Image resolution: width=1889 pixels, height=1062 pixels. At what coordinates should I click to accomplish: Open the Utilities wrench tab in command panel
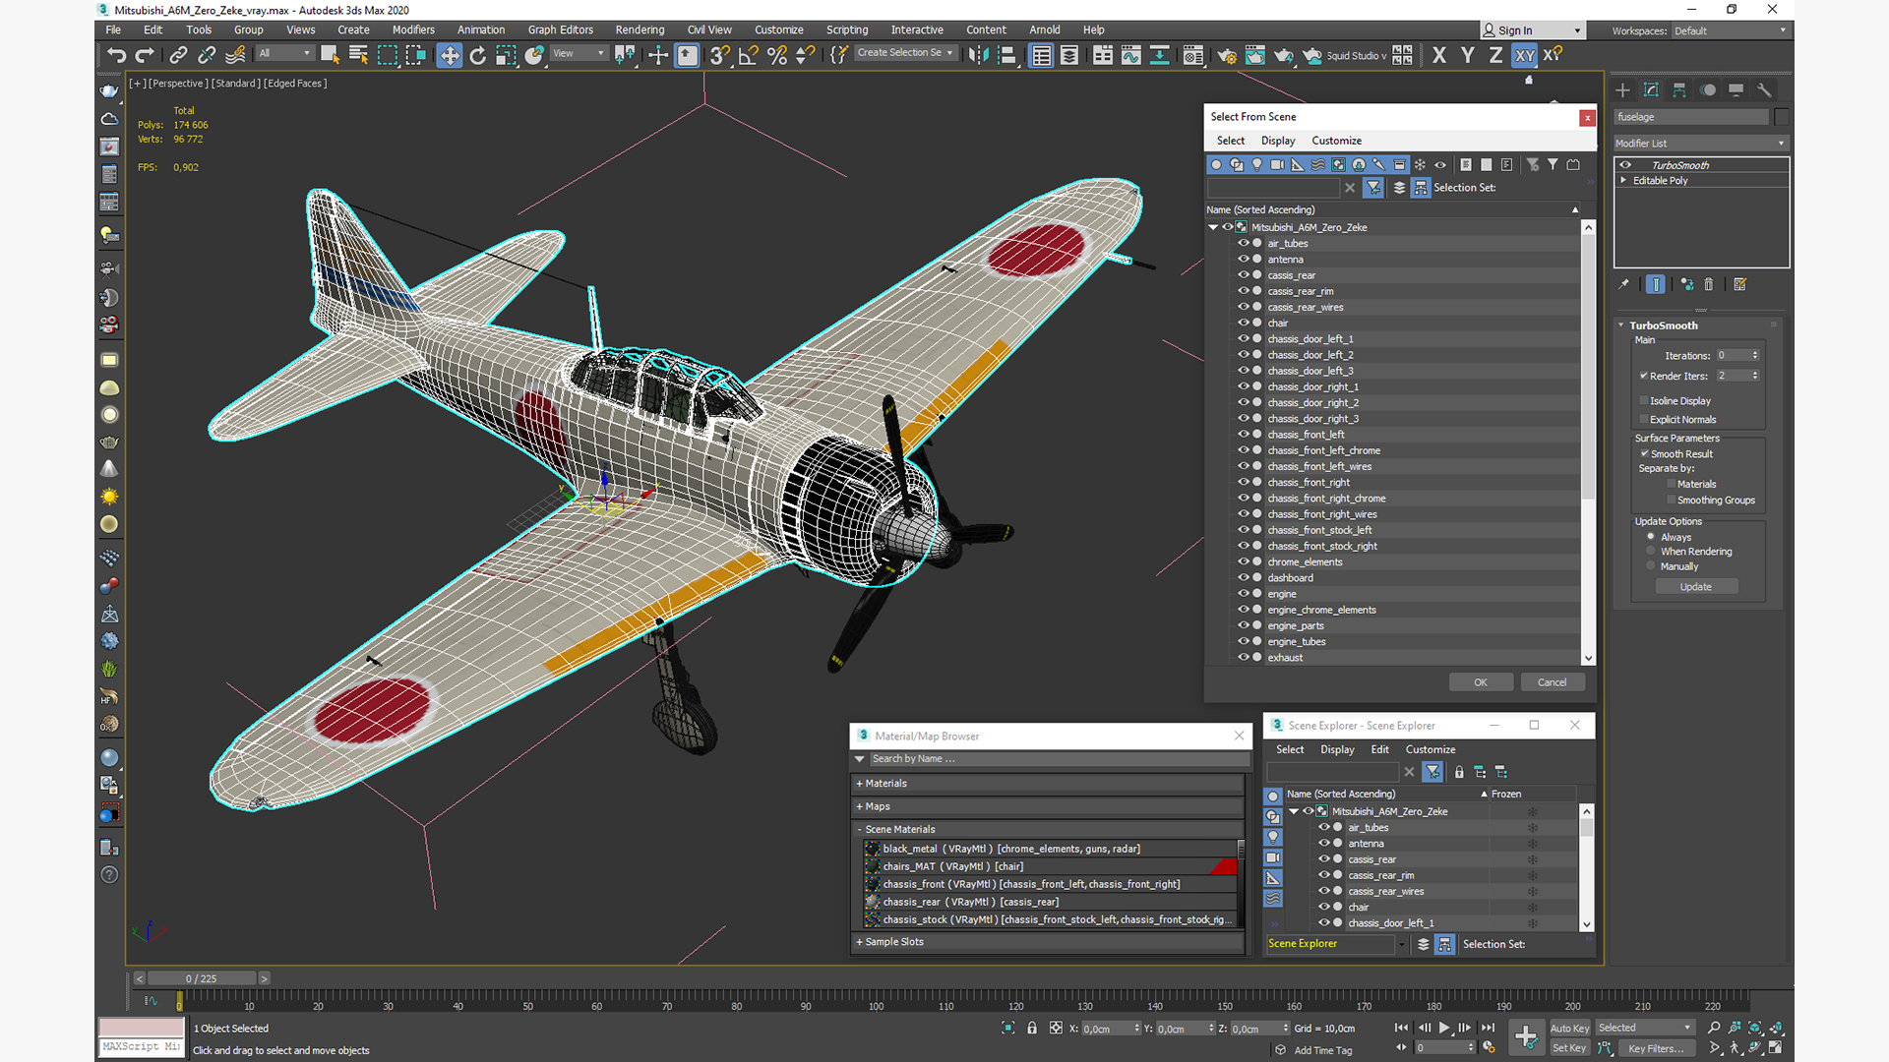coord(1764,89)
